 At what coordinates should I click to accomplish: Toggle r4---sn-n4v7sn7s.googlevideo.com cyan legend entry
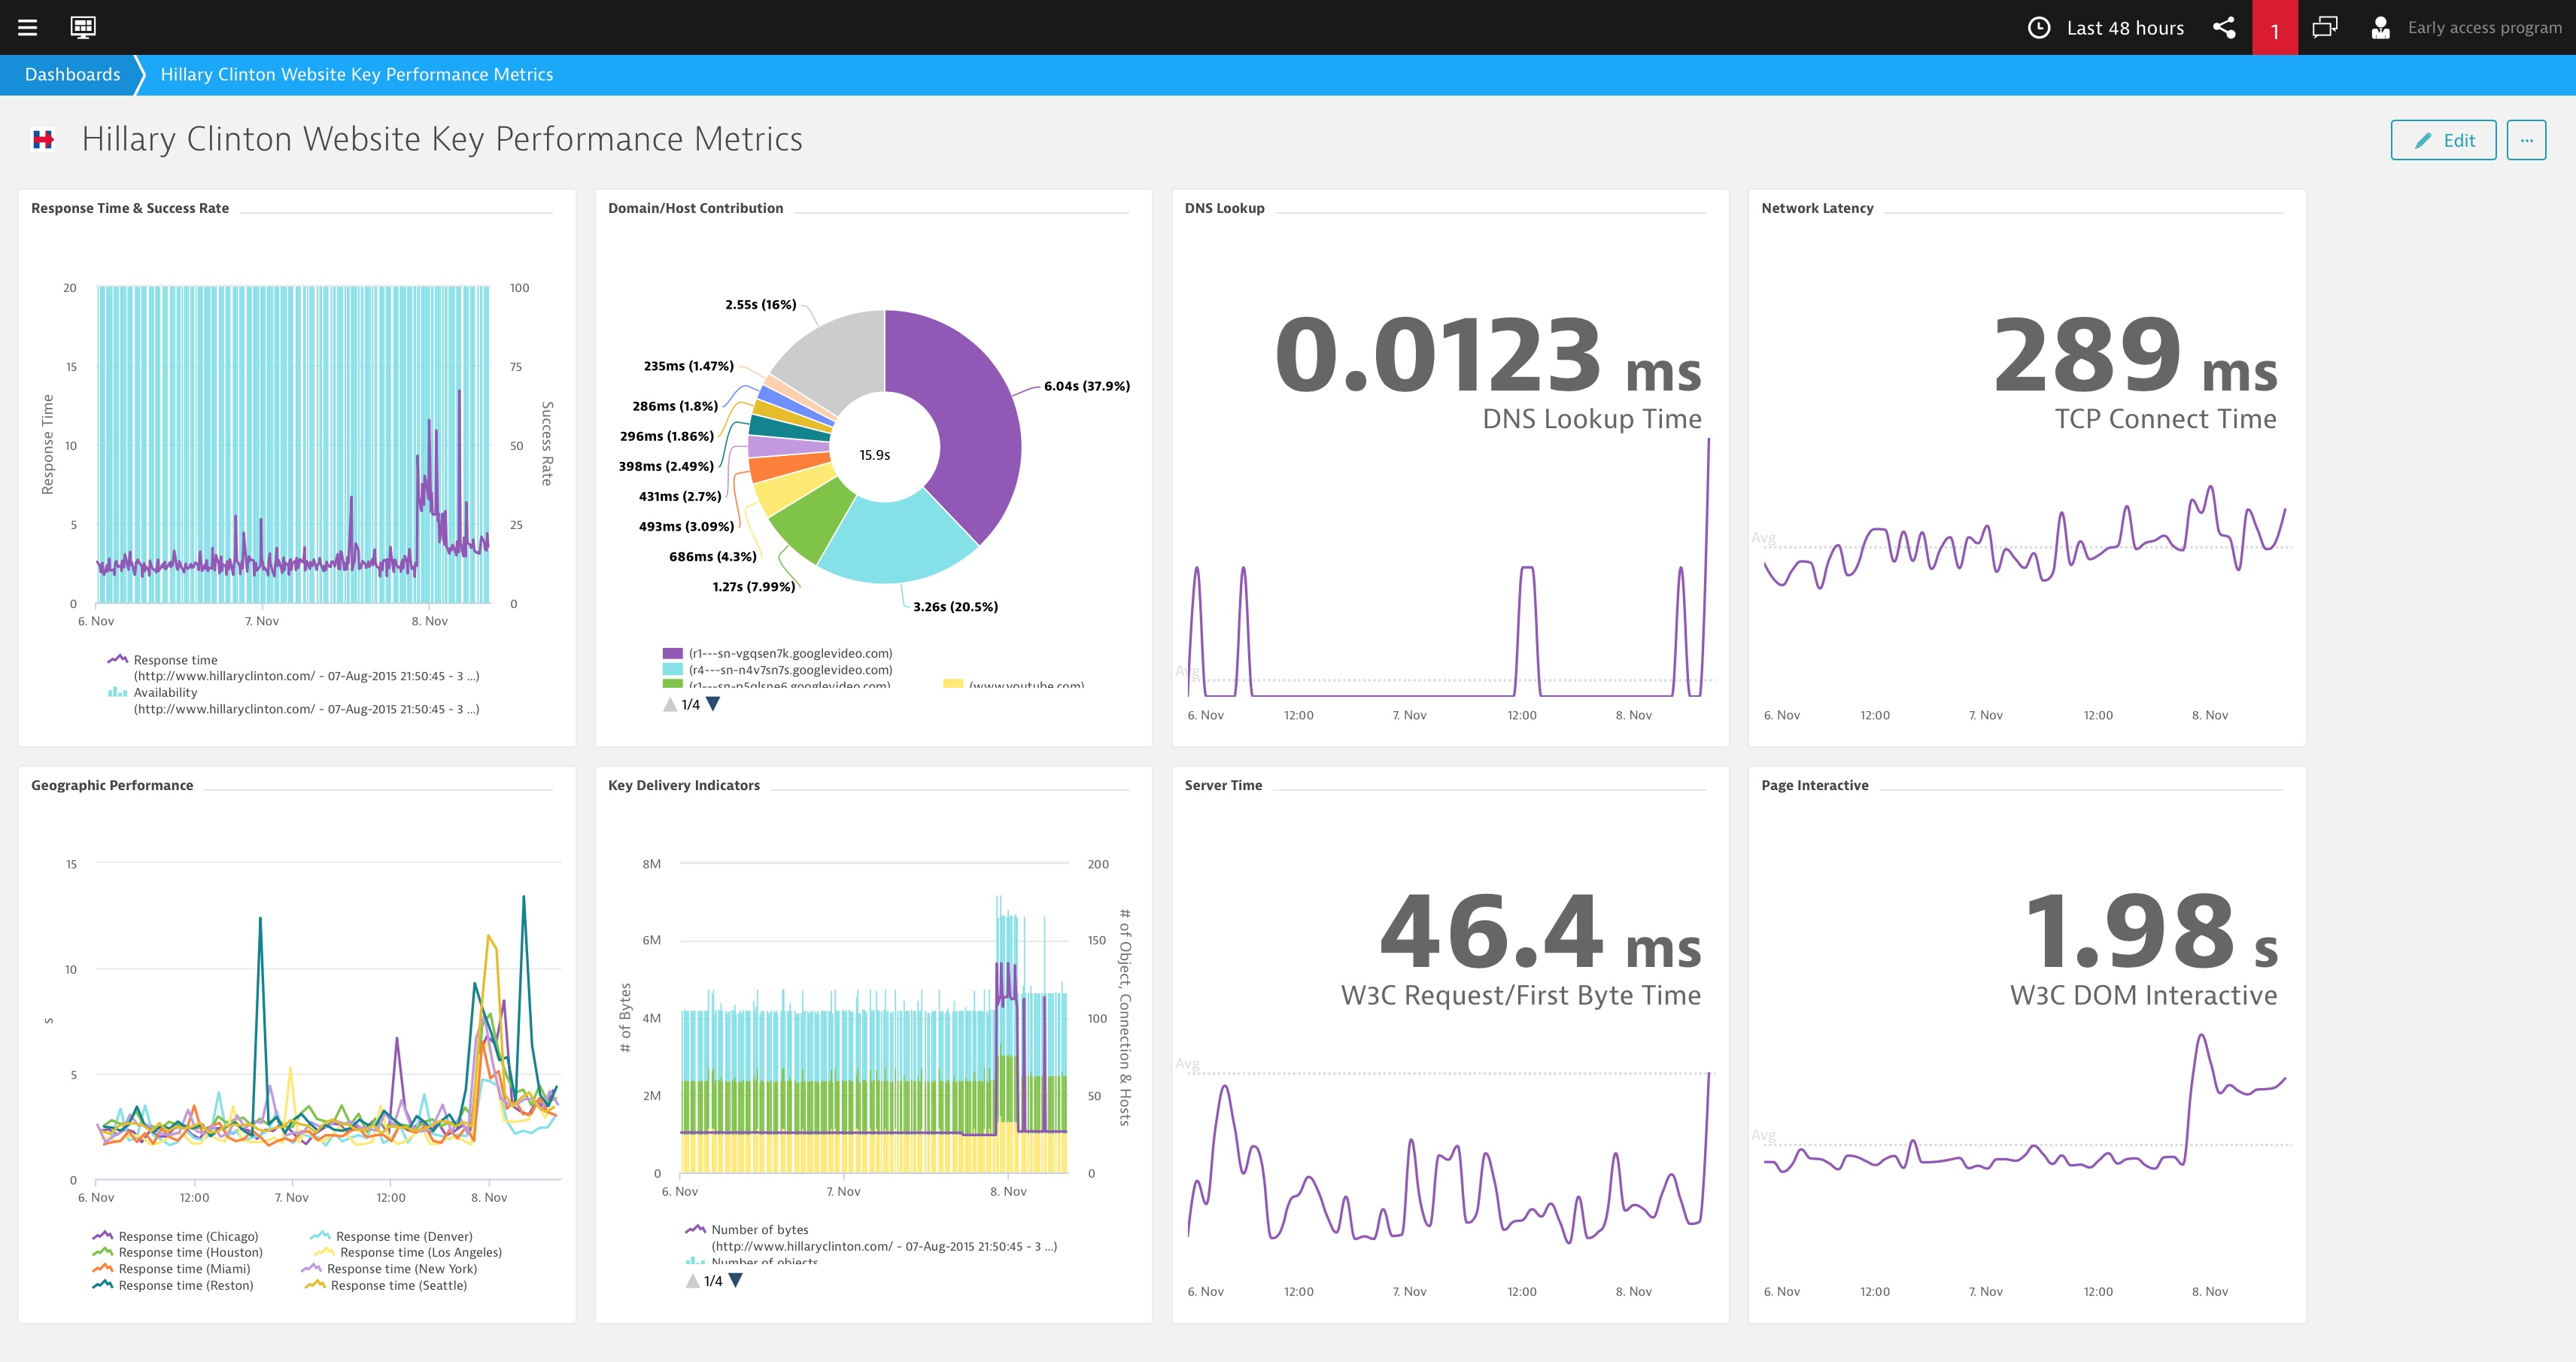point(778,670)
